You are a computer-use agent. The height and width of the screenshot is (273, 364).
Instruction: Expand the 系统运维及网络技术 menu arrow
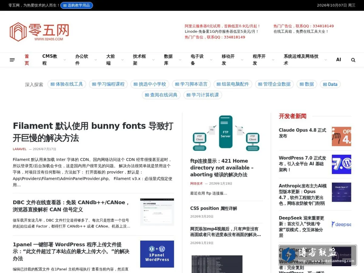(x=325, y=60)
